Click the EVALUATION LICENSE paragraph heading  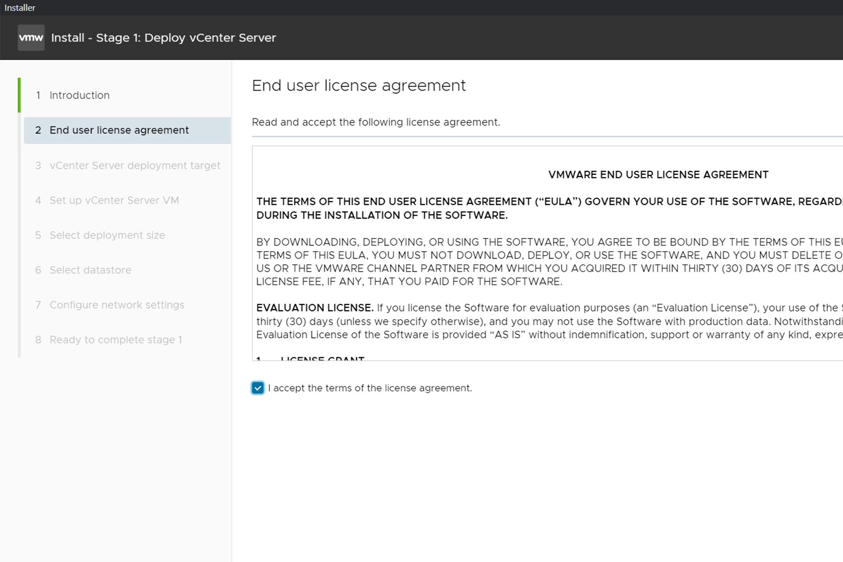pyautogui.click(x=315, y=308)
